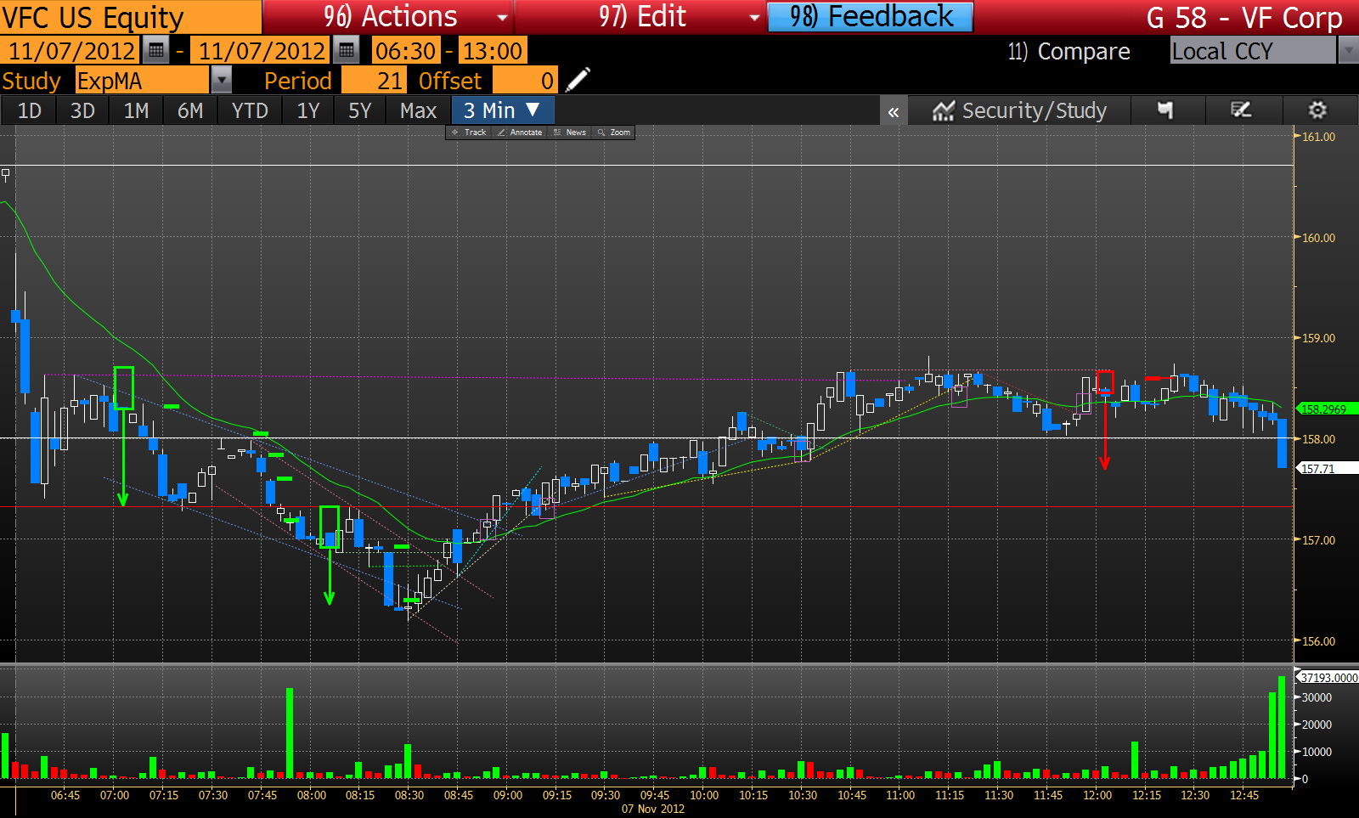Select the 6M range tab

(190, 110)
